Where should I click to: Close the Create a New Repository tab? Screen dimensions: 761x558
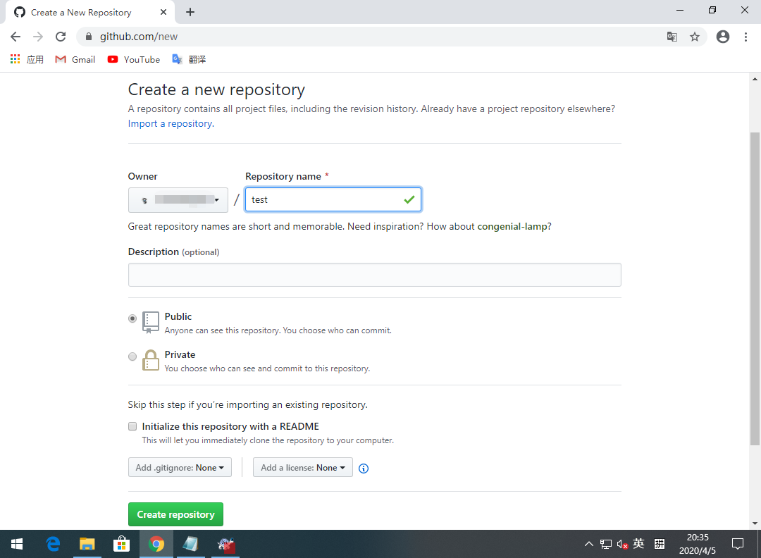click(x=163, y=12)
